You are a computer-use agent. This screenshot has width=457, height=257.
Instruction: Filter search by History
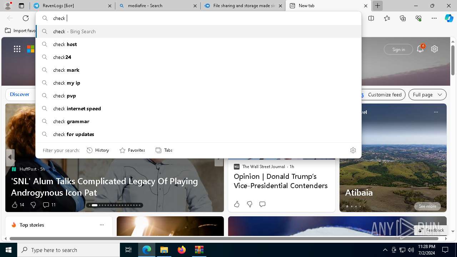click(x=98, y=150)
